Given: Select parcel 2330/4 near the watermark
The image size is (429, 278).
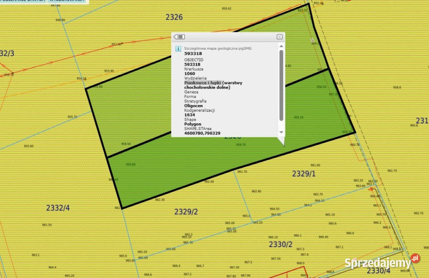Looking at the screenshot, I should coord(379,271).
